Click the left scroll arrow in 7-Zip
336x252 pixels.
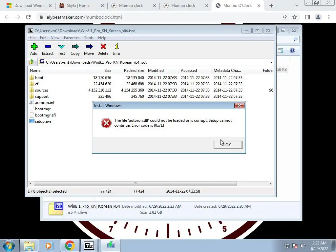(x=31, y=184)
